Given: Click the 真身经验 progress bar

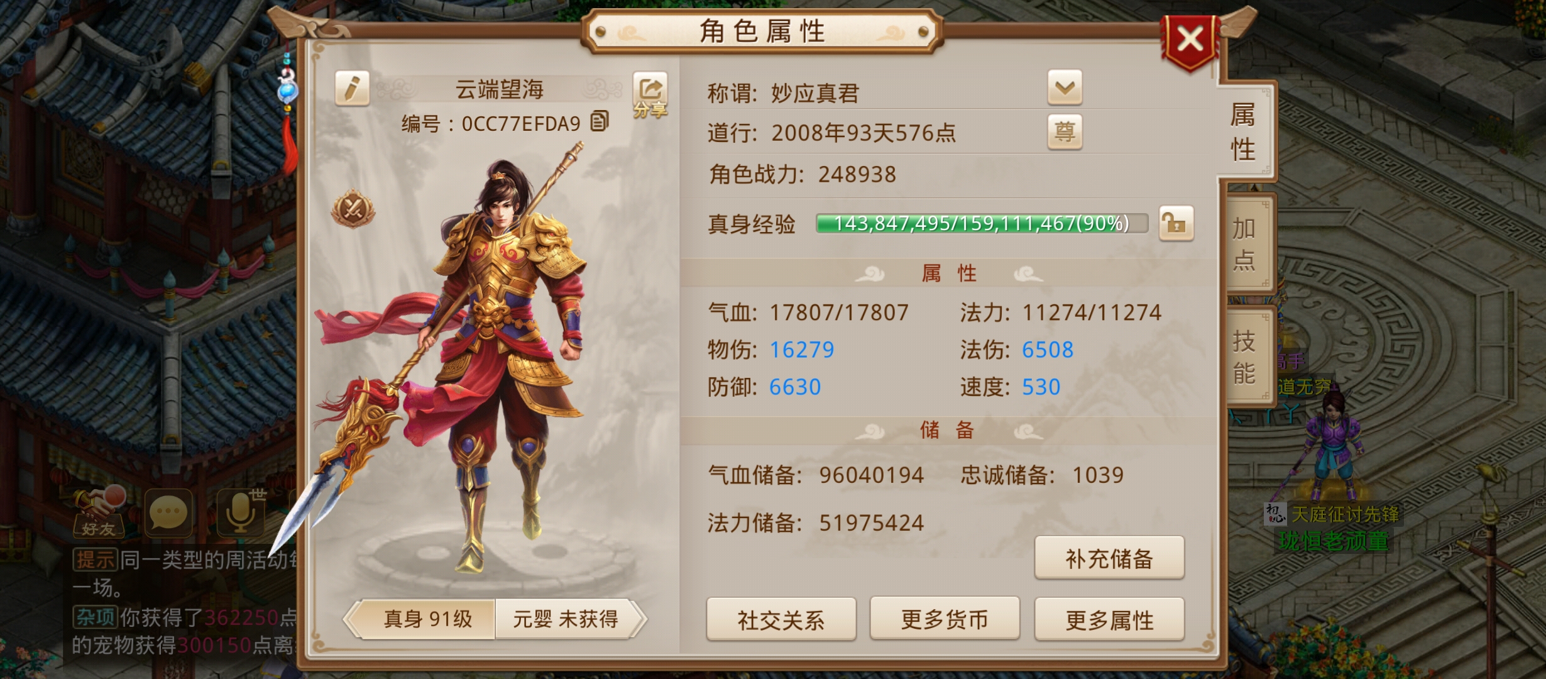Looking at the screenshot, I should pos(982,223).
